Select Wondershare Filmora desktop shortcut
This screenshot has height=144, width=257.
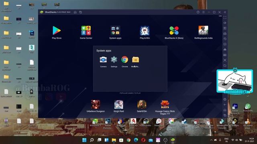pos(222,124)
